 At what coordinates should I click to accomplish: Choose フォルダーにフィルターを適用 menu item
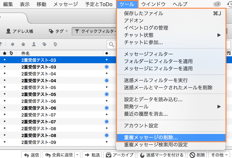click(171, 61)
